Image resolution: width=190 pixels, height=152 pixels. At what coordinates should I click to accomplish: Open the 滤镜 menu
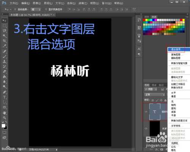point(83,3)
